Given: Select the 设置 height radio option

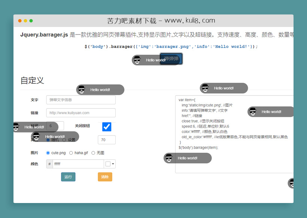Looking at the screenshot, I should pyautogui.click(x=64, y=139).
